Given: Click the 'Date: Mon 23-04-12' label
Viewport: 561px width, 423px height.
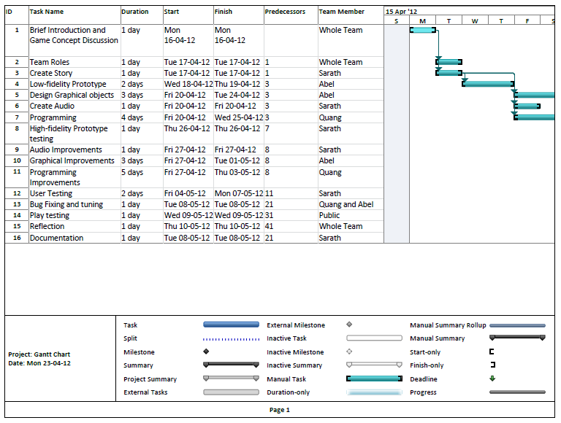Looking at the screenshot, I should 39,363.
